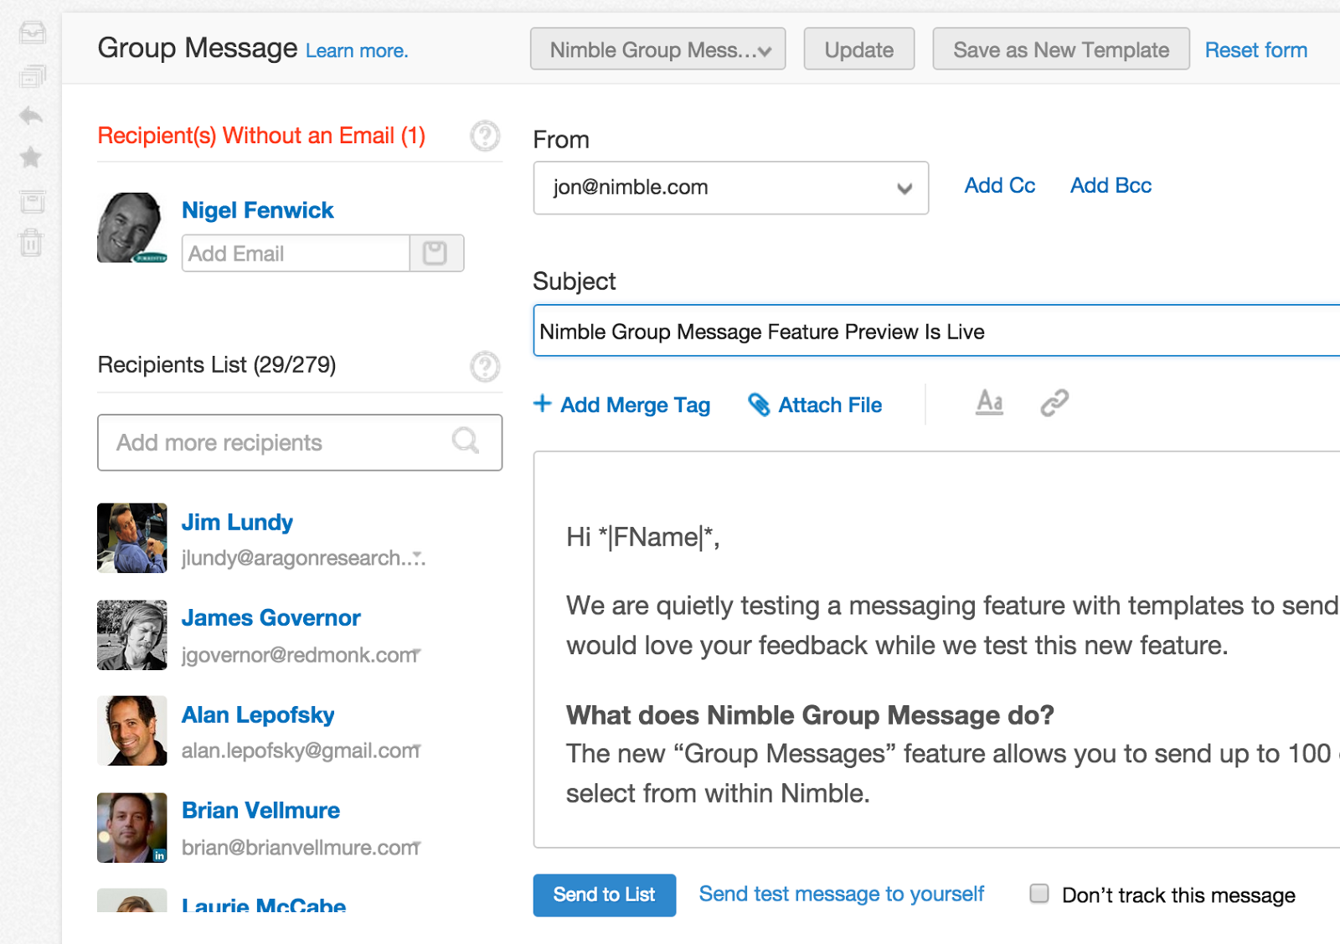This screenshot has height=944, width=1340.
Task: Enable Don't track this message checkbox
Action: [x=1039, y=894]
